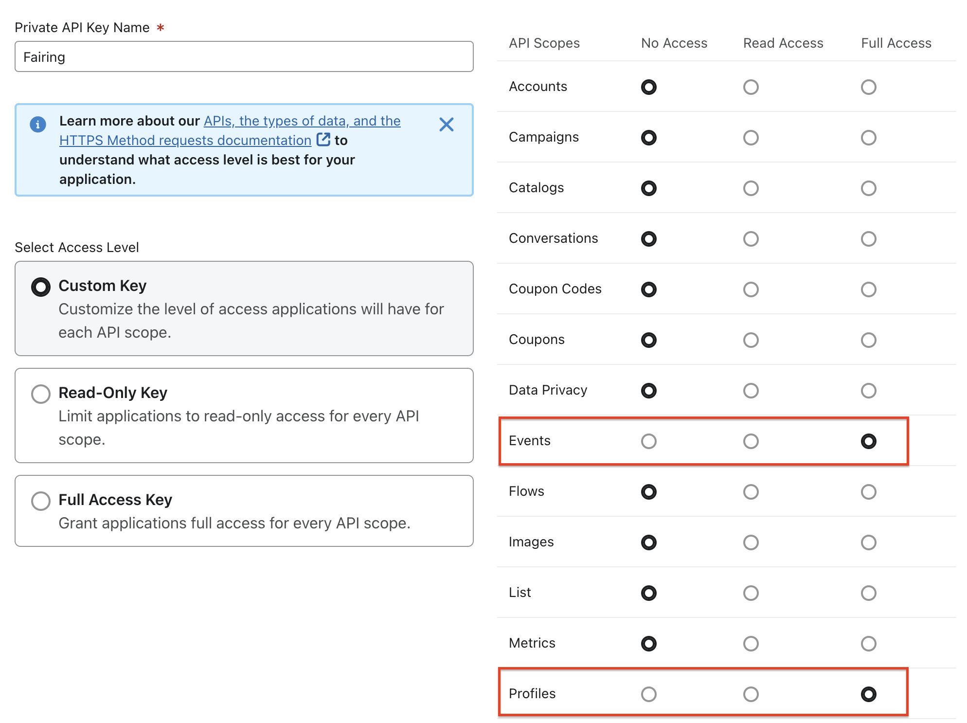
Task: Click the 'Select Access Level' heading
Action: point(77,247)
